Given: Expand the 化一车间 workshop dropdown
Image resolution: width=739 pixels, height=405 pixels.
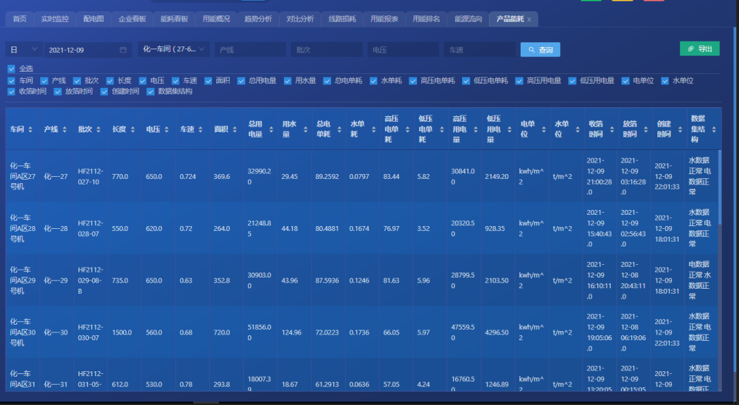Looking at the screenshot, I should (x=173, y=49).
